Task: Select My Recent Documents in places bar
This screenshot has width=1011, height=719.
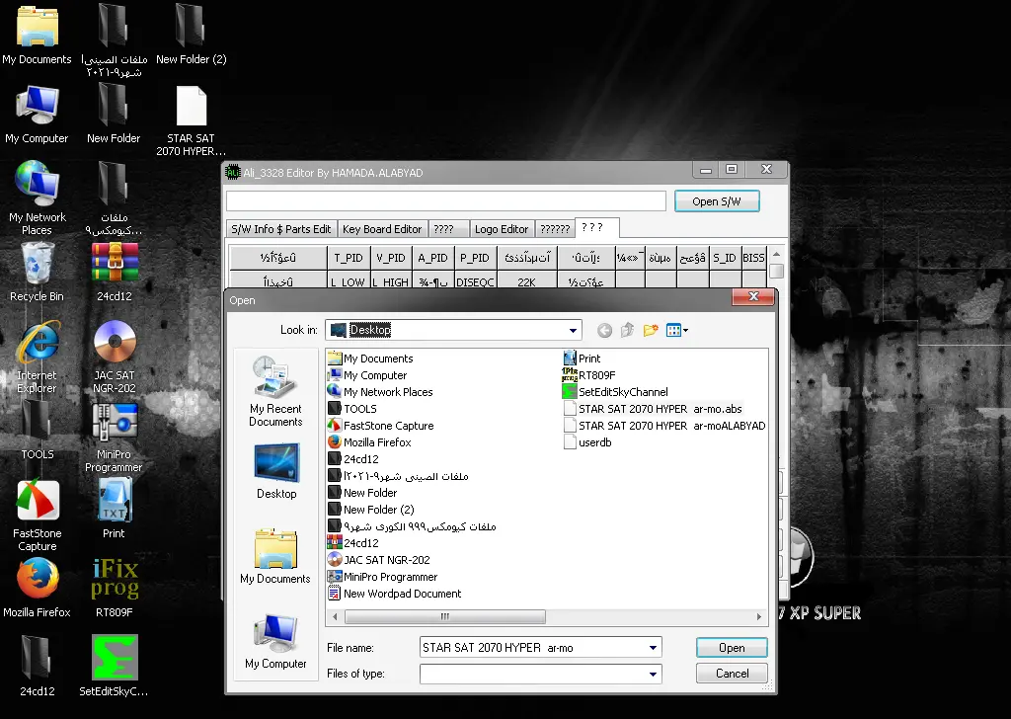Action: (x=275, y=391)
